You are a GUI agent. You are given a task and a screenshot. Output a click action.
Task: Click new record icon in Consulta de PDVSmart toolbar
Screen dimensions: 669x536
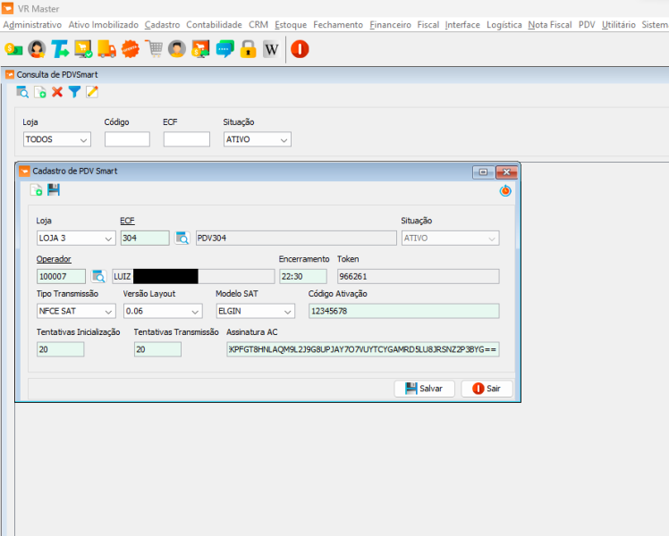point(40,92)
